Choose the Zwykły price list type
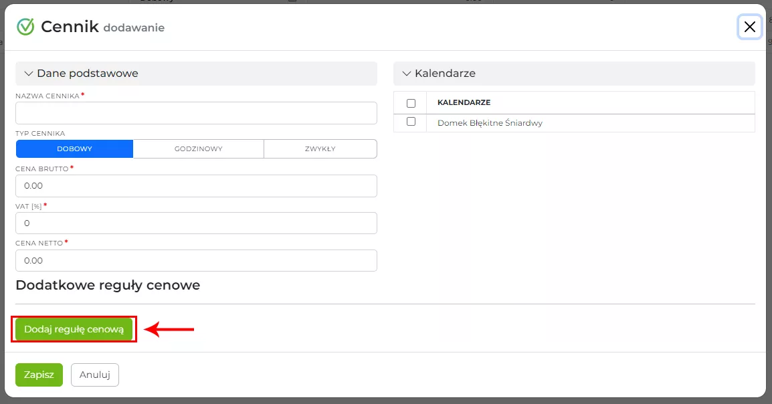 click(x=320, y=149)
